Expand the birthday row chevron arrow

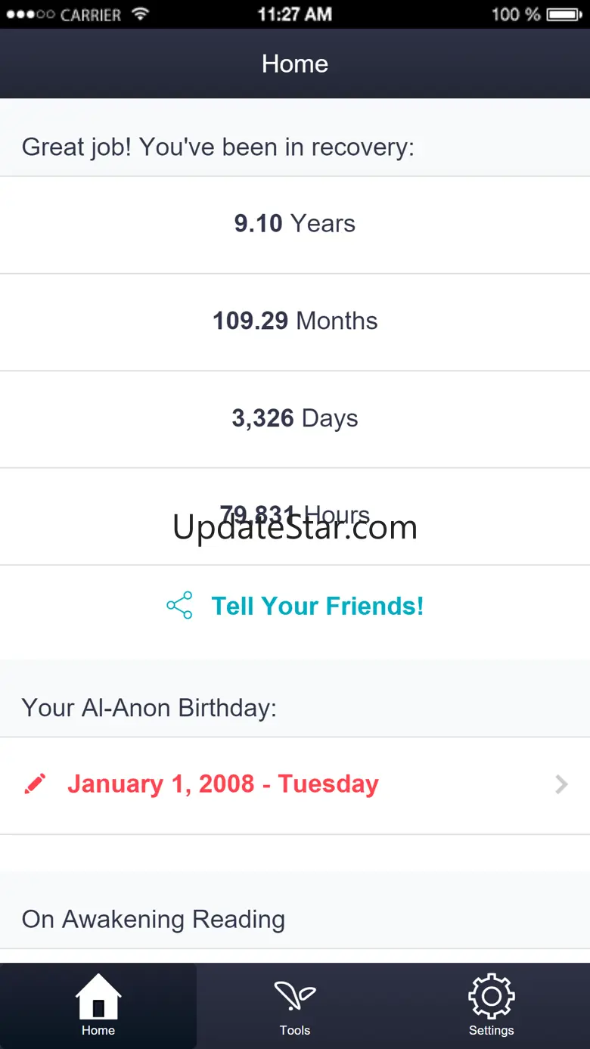[561, 784]
